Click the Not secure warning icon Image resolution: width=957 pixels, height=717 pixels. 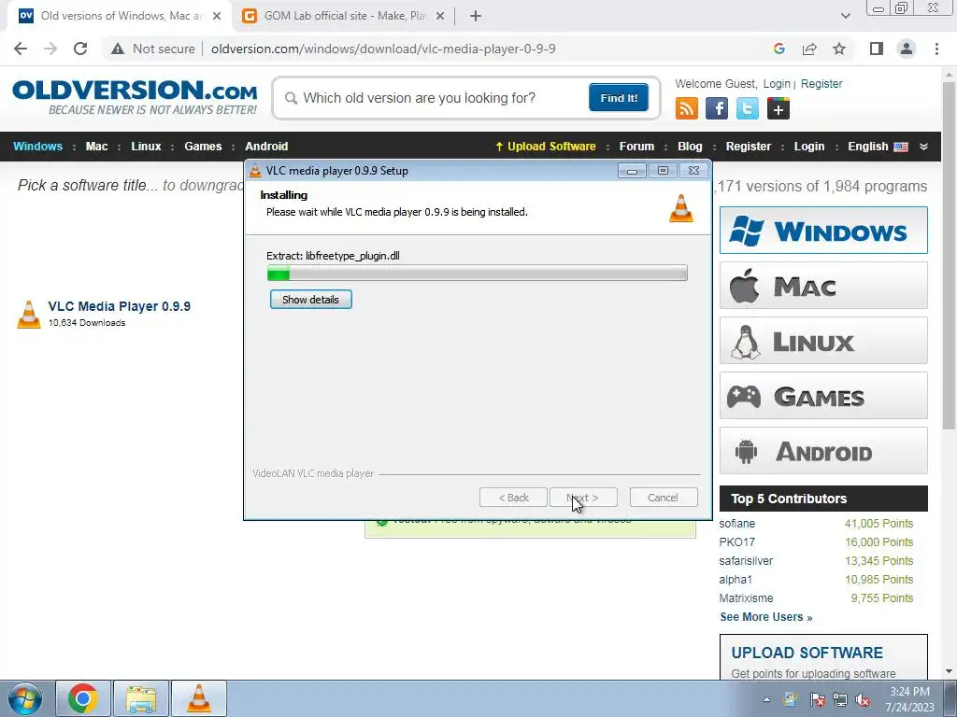118,49
